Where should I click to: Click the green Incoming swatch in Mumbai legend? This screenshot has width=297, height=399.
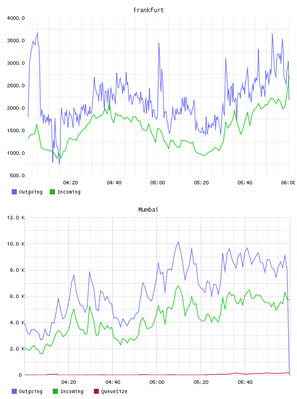coord(55,391)
